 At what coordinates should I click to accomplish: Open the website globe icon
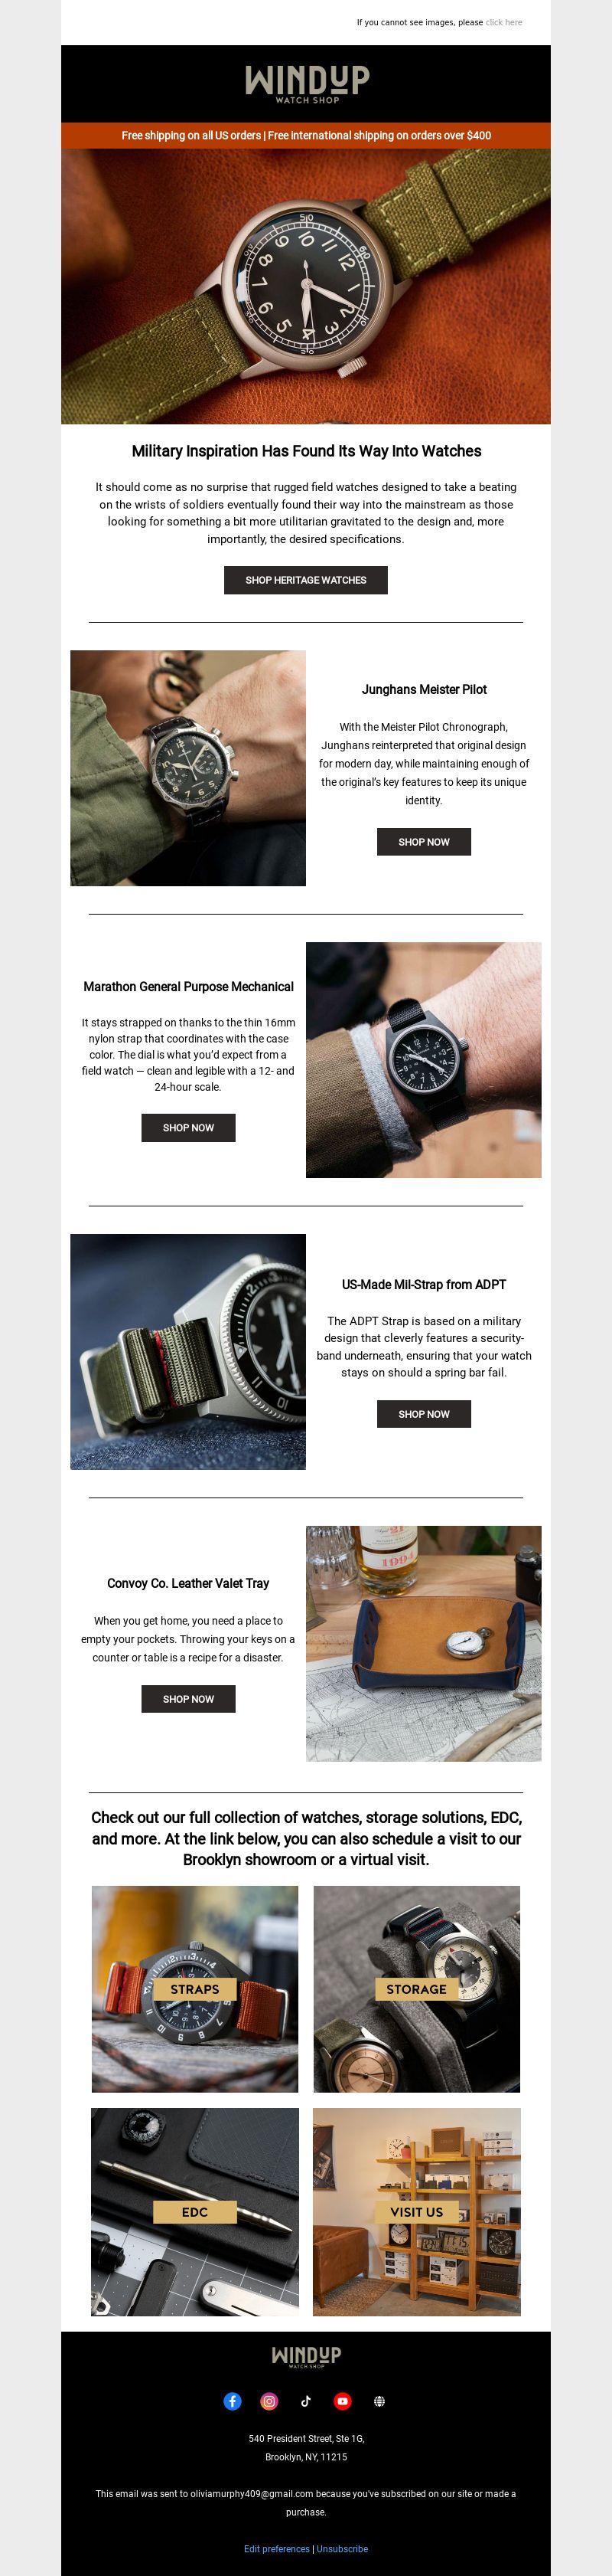click(379, 2401)
